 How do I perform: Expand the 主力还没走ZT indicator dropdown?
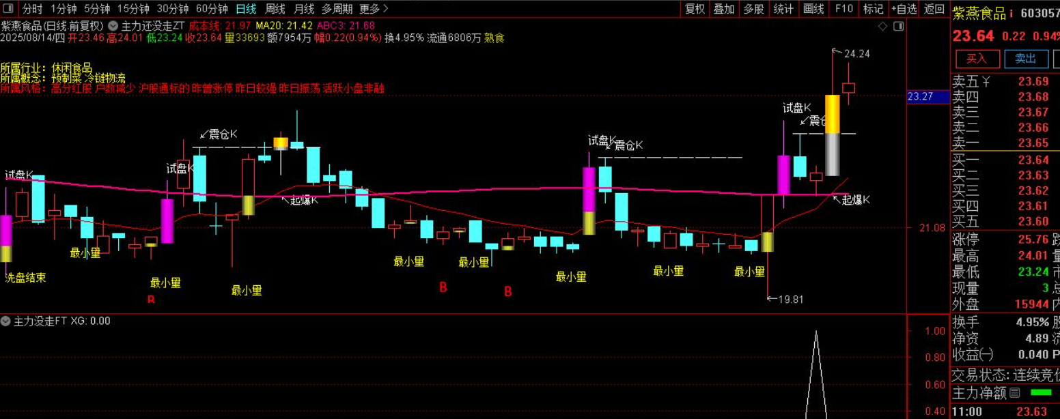point(113,25)
